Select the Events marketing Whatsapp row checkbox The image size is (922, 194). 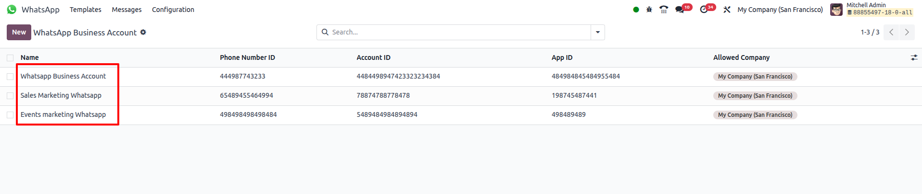(10, 115)
